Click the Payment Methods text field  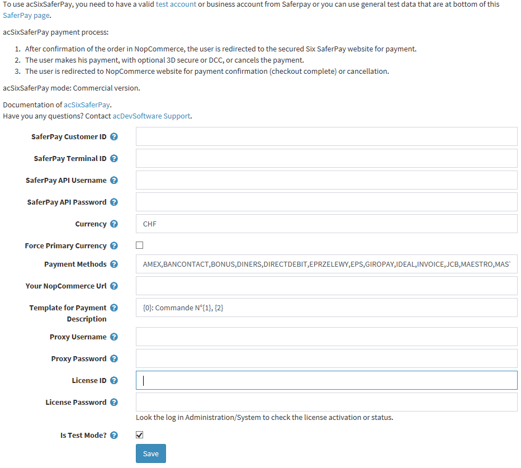[x=326, y=264]
